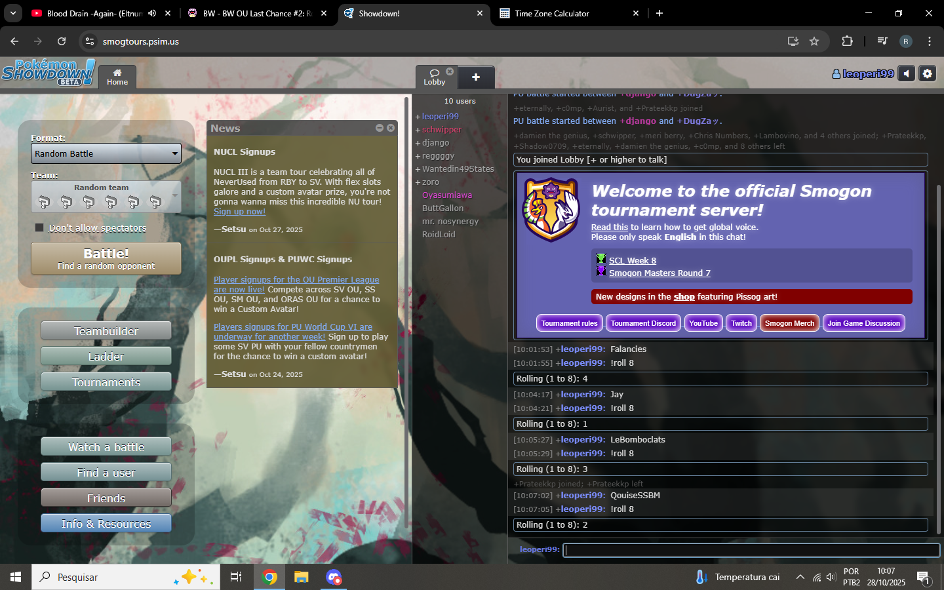This screenshot has height=590, width=944.
Task: Click the address bar URL smogtours.psim.us
Action: [x=141, y=41]
